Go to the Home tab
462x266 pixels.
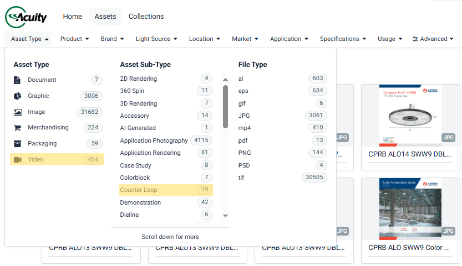tap(72, 17)
